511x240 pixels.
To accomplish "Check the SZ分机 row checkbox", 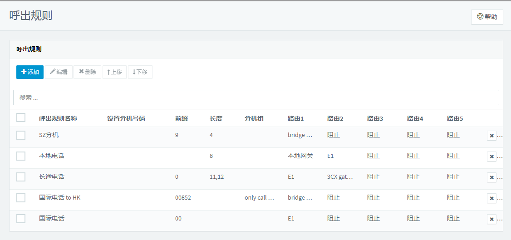I will [x=21, y=135].
